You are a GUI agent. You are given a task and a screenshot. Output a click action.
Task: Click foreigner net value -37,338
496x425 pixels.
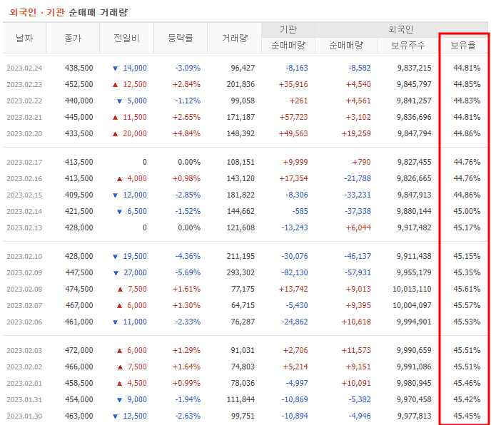[358, 211]
